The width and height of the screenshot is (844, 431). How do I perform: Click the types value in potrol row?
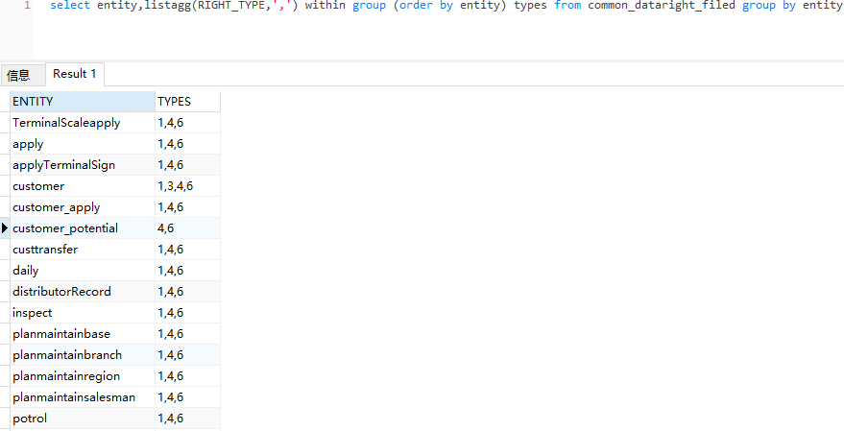(x=187, y=419)
